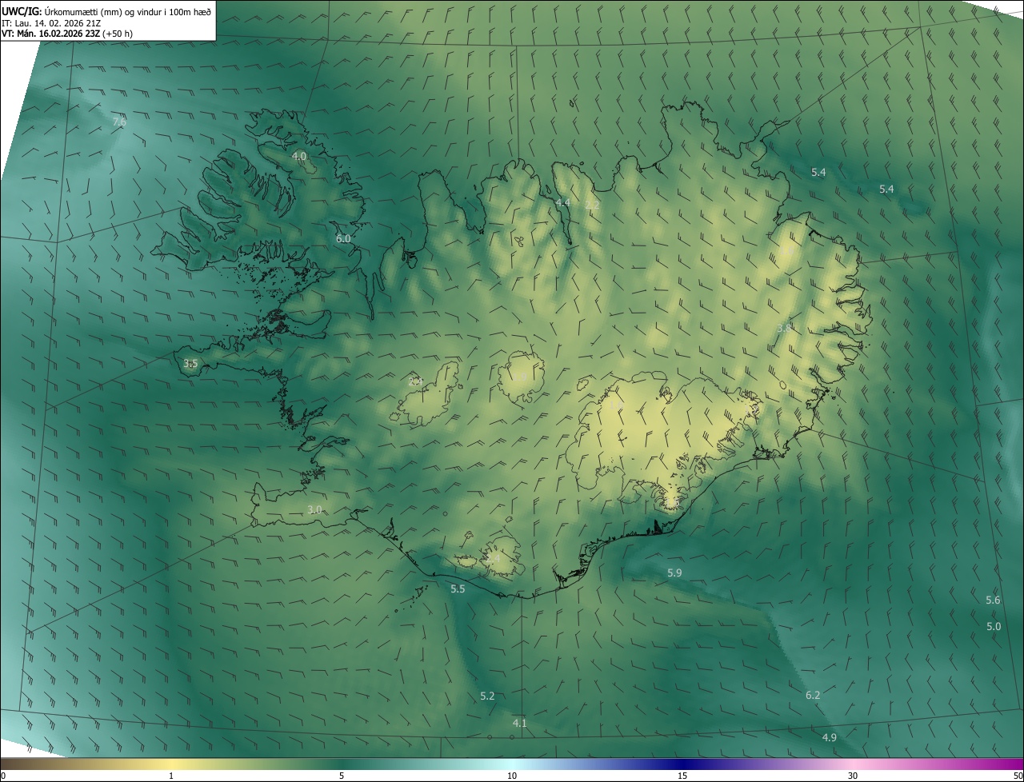Image resolution: width=1024 pixels, height=782 pixels.
Task: Click the colorbar tick label 30
Action: [853, 776]
